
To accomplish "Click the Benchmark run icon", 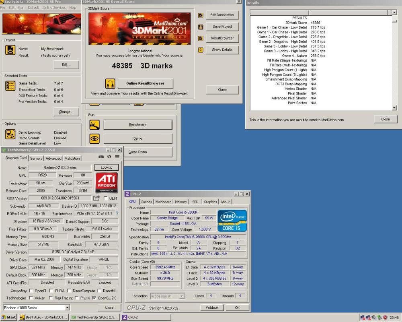I will (x=94, y=125).
